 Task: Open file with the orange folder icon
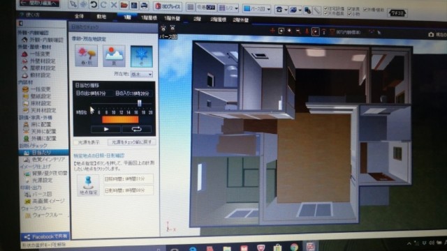[x=124, y=5]
